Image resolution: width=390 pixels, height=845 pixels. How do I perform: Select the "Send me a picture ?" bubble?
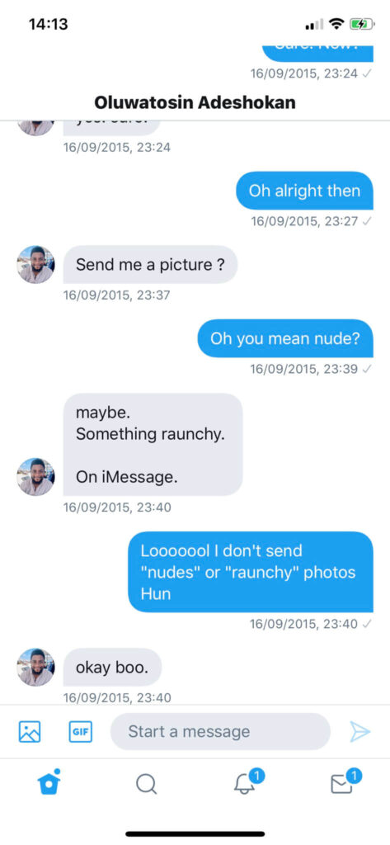[150, 265]
